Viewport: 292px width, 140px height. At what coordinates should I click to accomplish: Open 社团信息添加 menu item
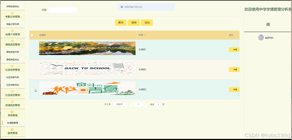tap(13, 85)
